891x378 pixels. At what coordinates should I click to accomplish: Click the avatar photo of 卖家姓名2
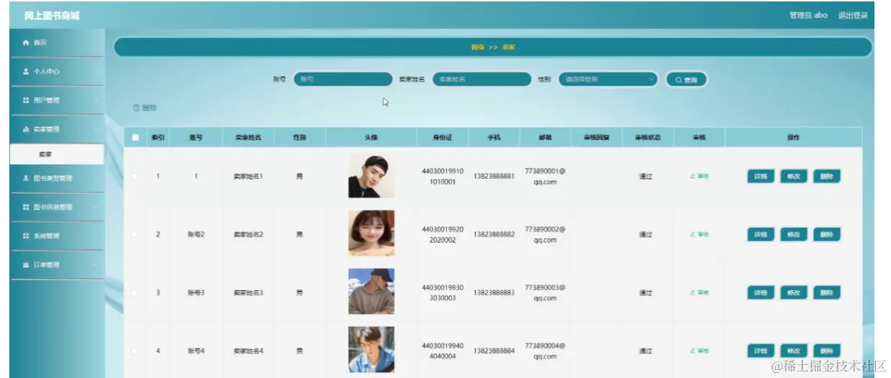point(371,233)
